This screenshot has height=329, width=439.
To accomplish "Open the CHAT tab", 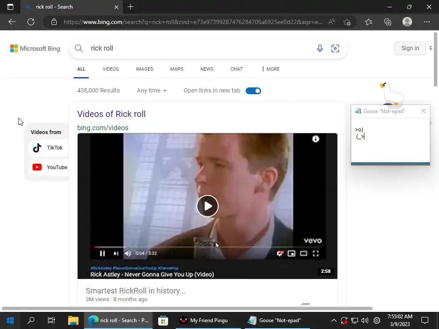I will tap(237, 69).
